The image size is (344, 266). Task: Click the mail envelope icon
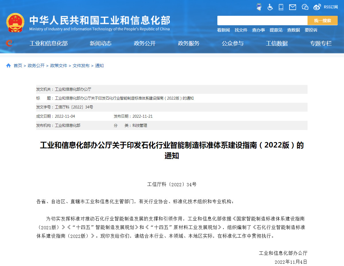click(x=292, y=7)
